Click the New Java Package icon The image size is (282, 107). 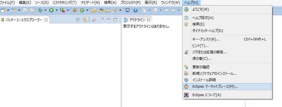tap(75, 10)
